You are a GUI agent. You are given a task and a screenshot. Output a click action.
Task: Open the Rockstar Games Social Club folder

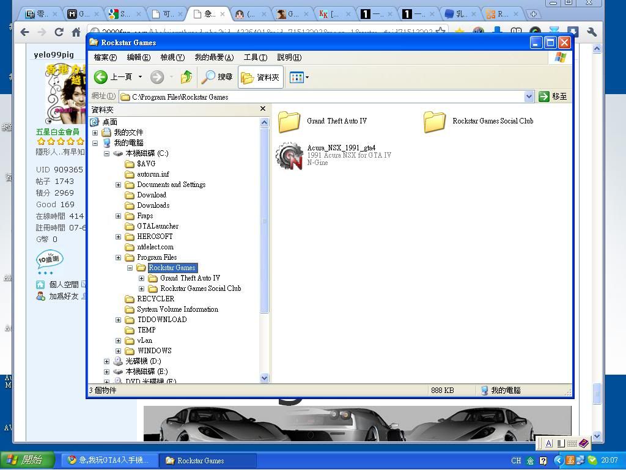click(435, 122)
